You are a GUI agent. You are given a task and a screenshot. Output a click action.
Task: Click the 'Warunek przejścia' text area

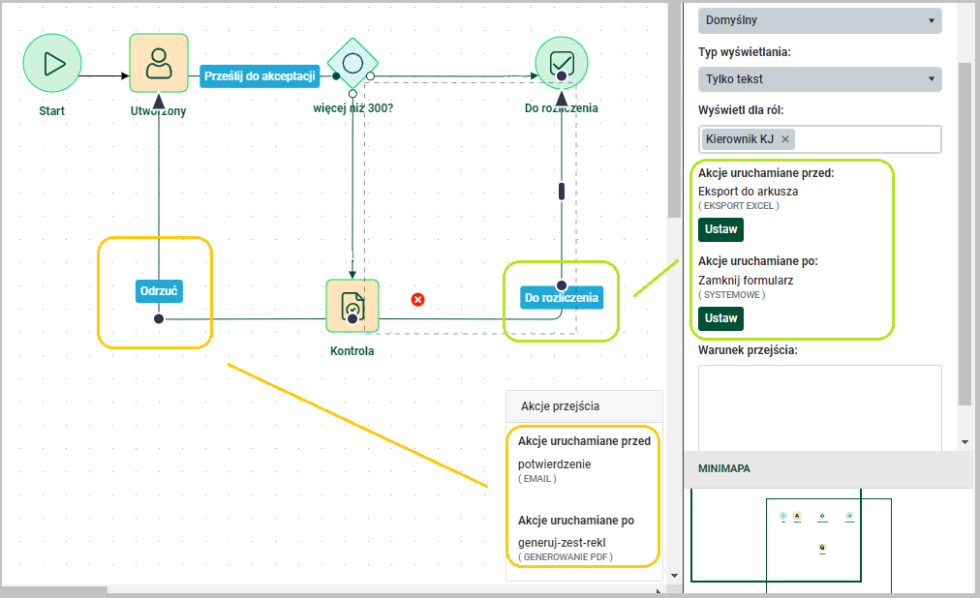[819, 406]
